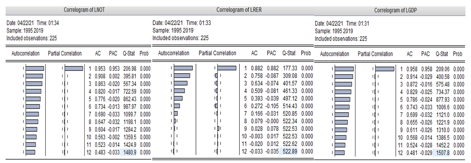The image size is (471, 163).
Task: Select the Q-Stat column header in LGDP
Action: point(442,54)
